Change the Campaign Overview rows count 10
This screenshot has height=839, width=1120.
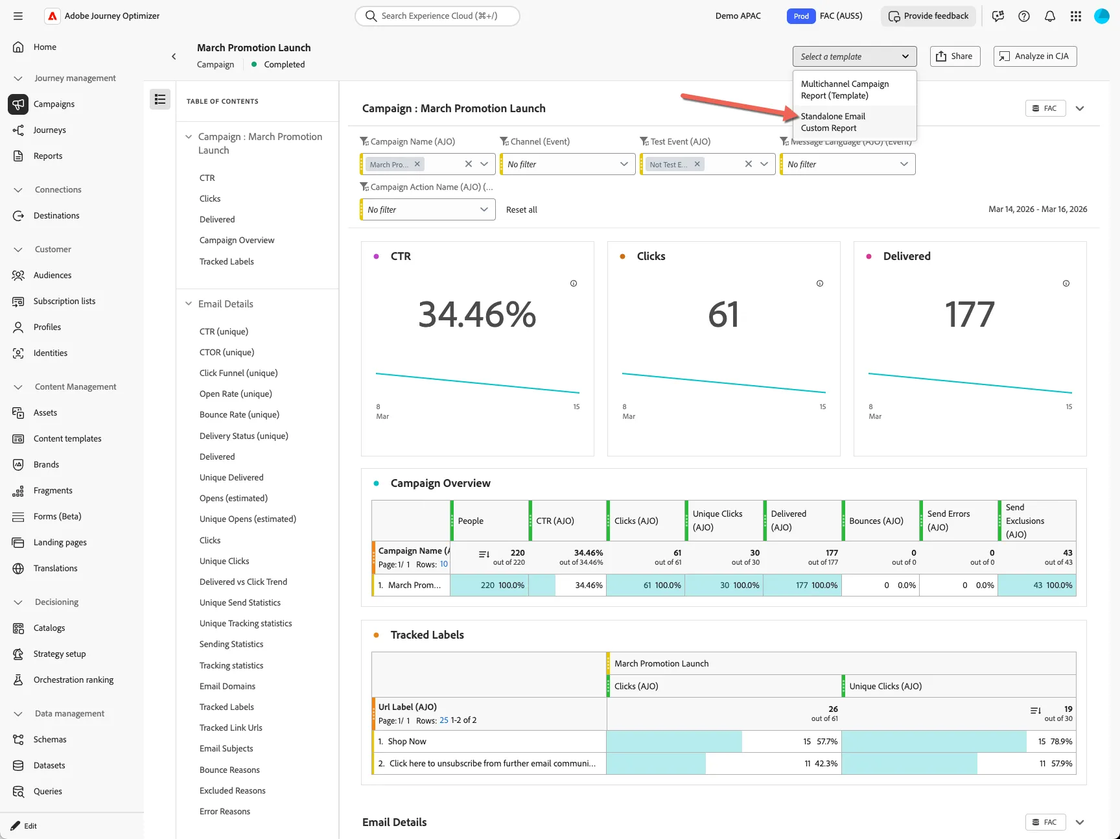[444, 564]
